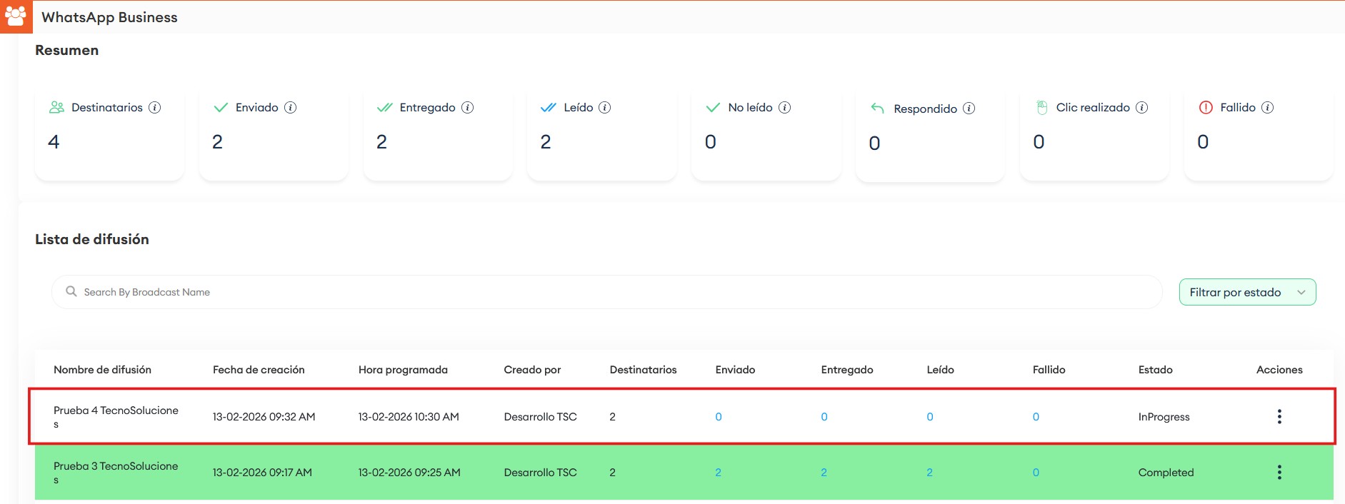Click Enviado count link for Prueba 3

click(718, 473)
